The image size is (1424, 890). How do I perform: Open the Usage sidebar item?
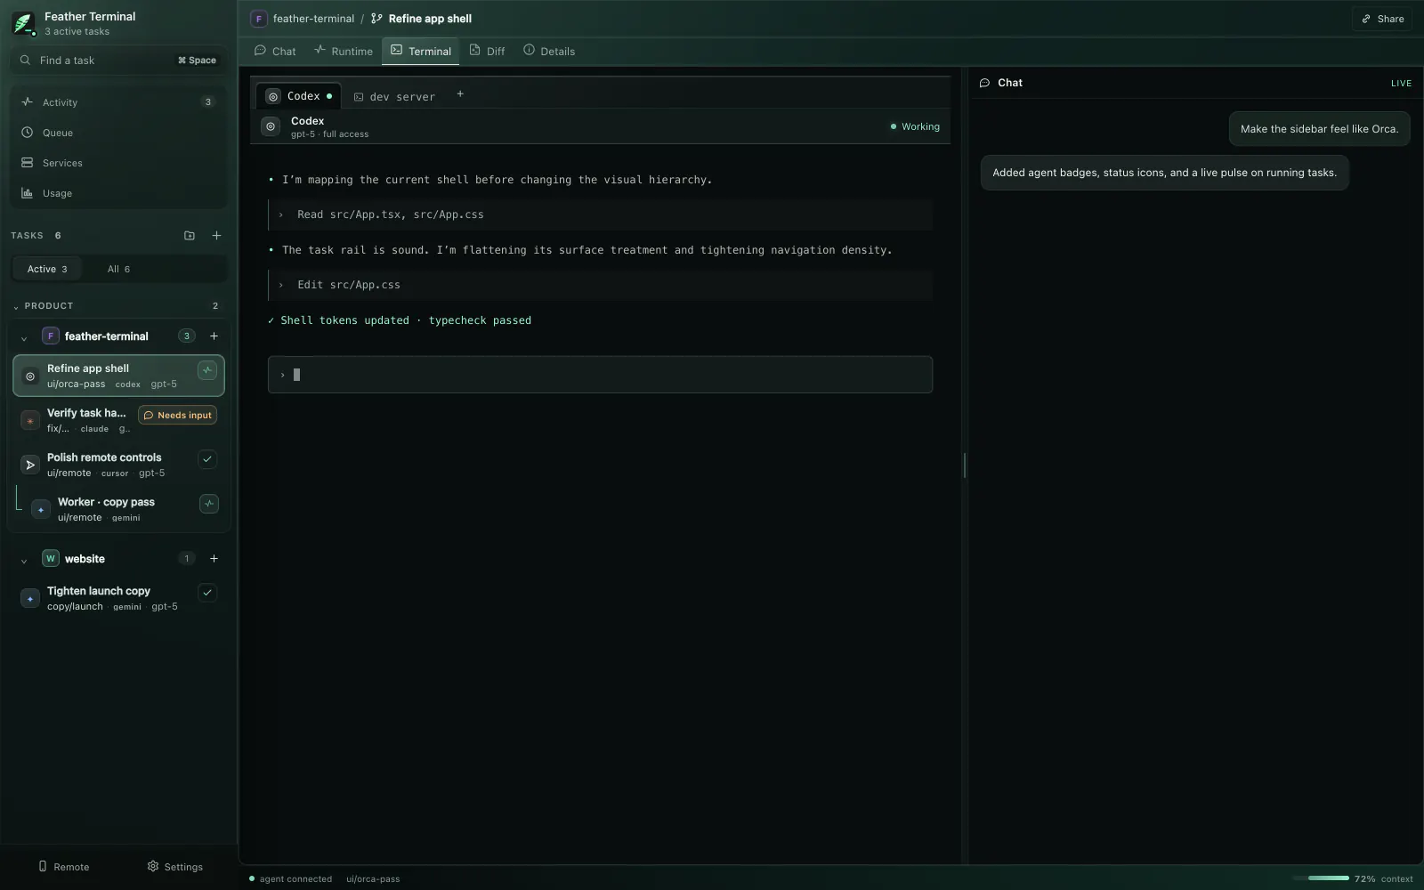point(118,193)
